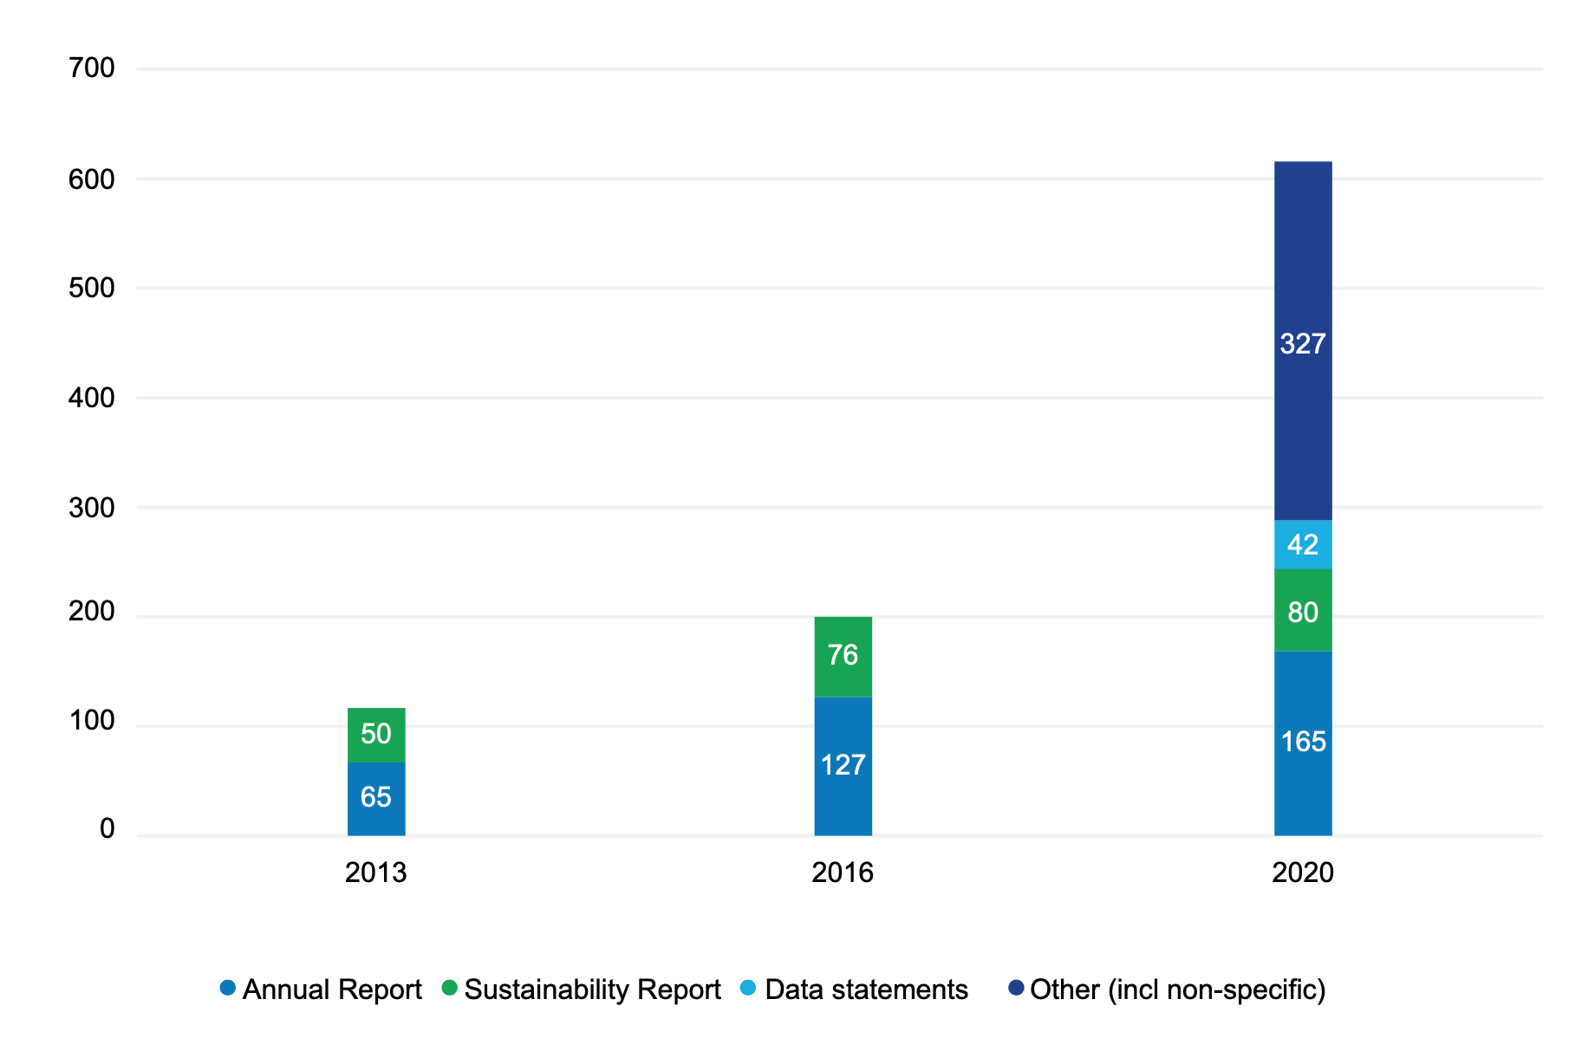
Task: Click the 2016 blue segment labeled 127
Action: pos(843,766)
